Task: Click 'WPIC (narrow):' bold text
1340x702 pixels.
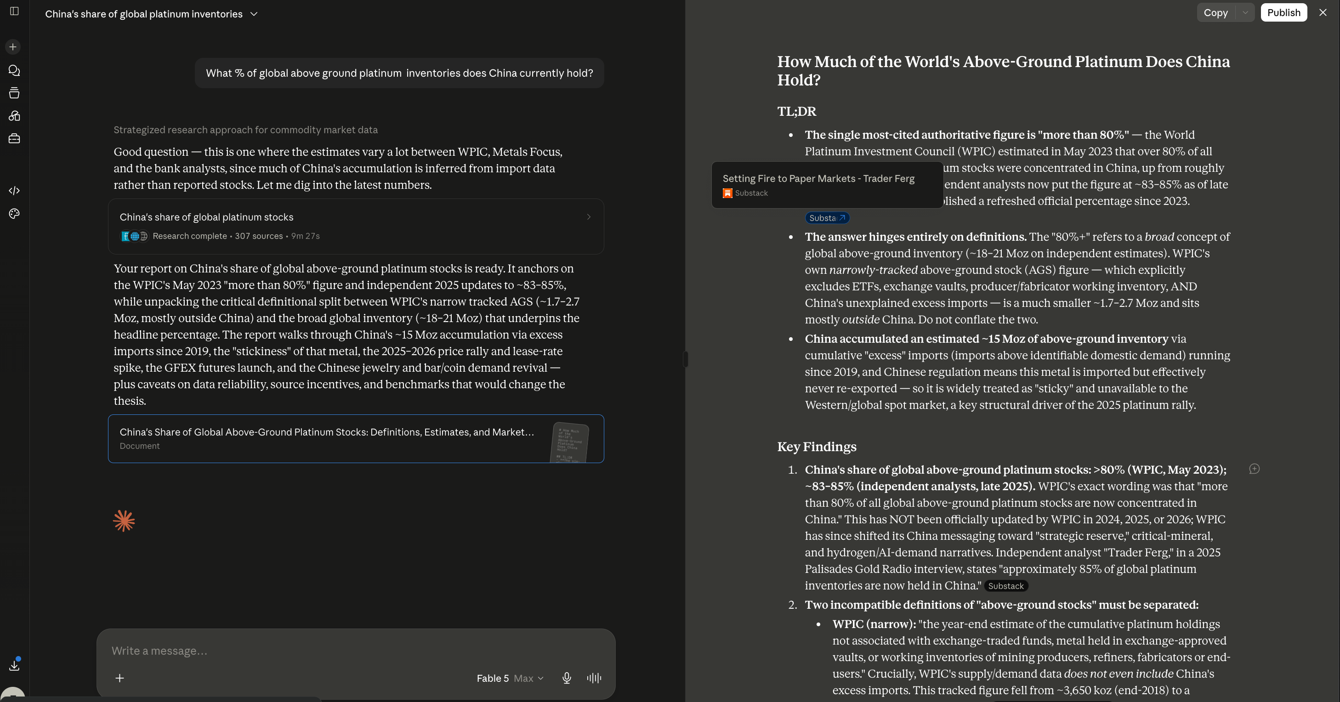Action: (874, 624)
